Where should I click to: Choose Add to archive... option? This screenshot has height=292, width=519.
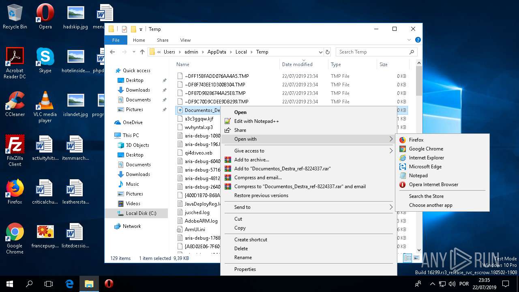pos(308,160)
